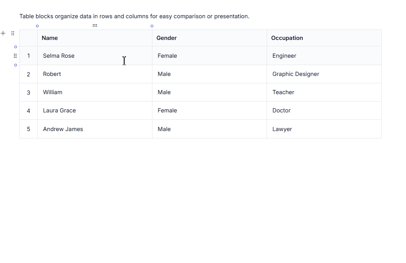Image resolution: width=406 pixels, height=263 pixels.
Task: Click the Teacher occupation cell
Action: click(x=324, y=92)
